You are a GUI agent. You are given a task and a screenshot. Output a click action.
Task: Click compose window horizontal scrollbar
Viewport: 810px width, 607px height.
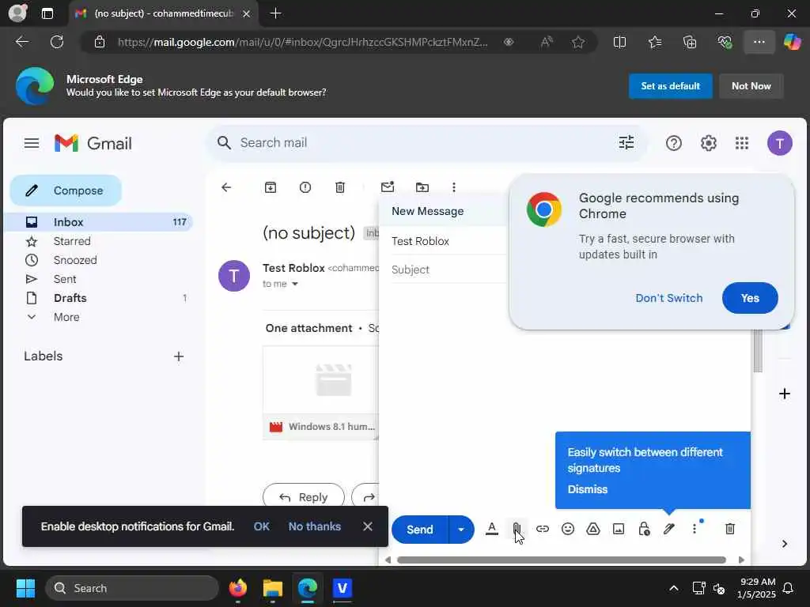point(562,560)
